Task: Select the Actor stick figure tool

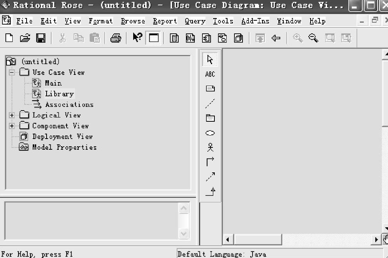Action: [210, 147]
